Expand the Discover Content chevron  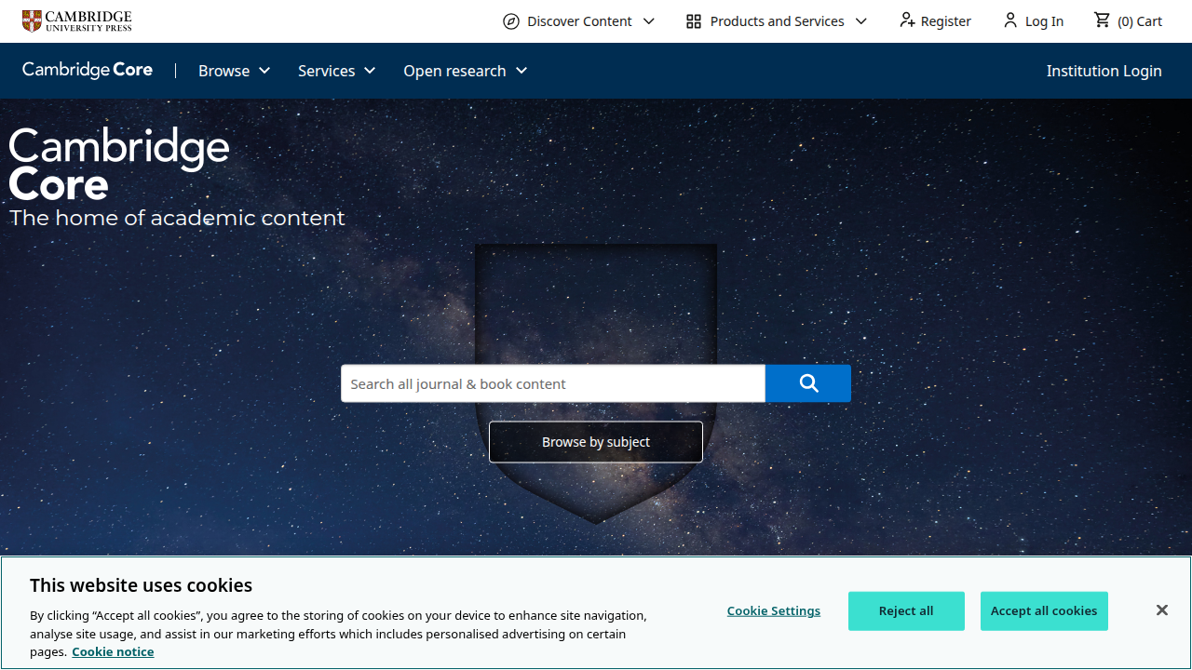(x=649, y=21)
